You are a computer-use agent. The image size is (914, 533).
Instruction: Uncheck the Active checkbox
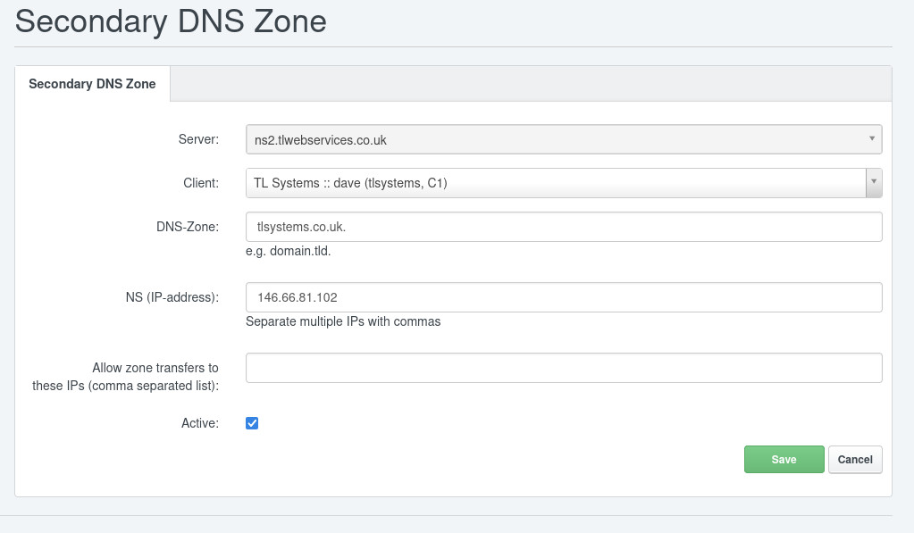pyautogui.click(x=252, y=423)
